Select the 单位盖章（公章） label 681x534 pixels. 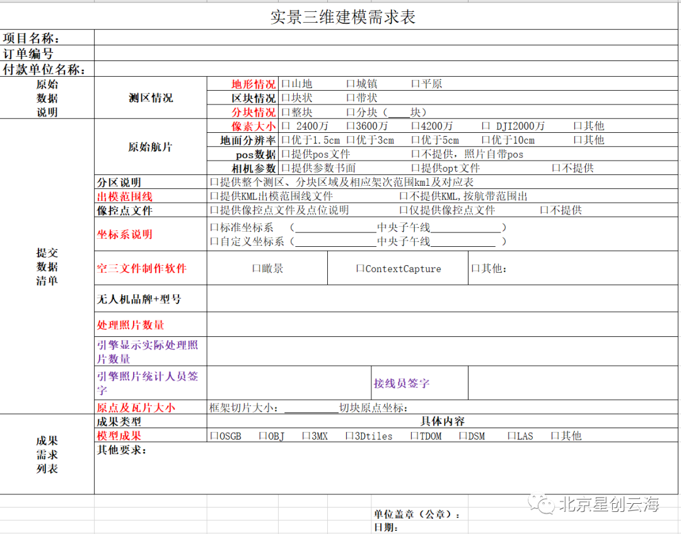pos(417,514)
